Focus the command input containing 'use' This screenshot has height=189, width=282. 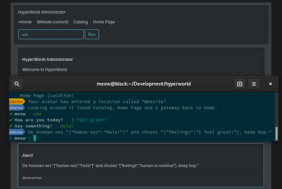(x=51, y=34)
